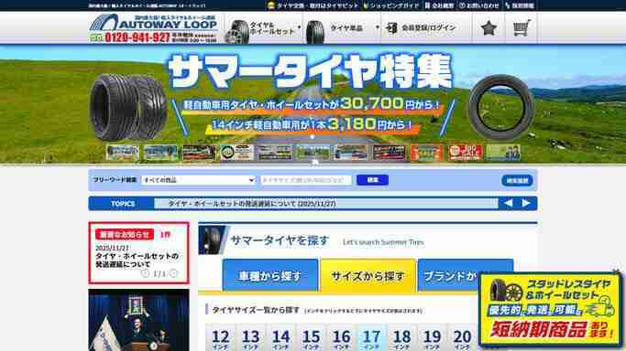
Task: Click the second banner thumbnail in carousel strip
Action: [x=160, y=153]
